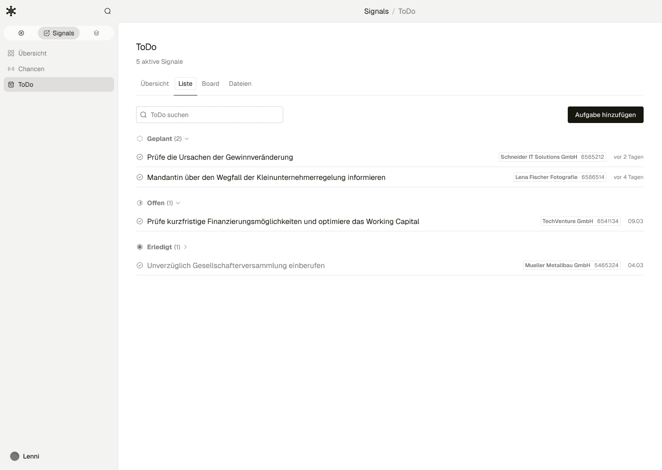Collapse the Offen group chevron

pos(178,203)
